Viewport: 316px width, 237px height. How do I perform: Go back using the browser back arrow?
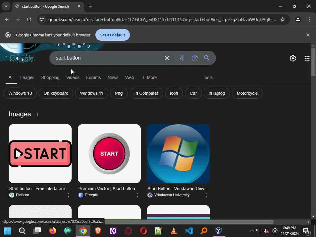tap(7, 19)
